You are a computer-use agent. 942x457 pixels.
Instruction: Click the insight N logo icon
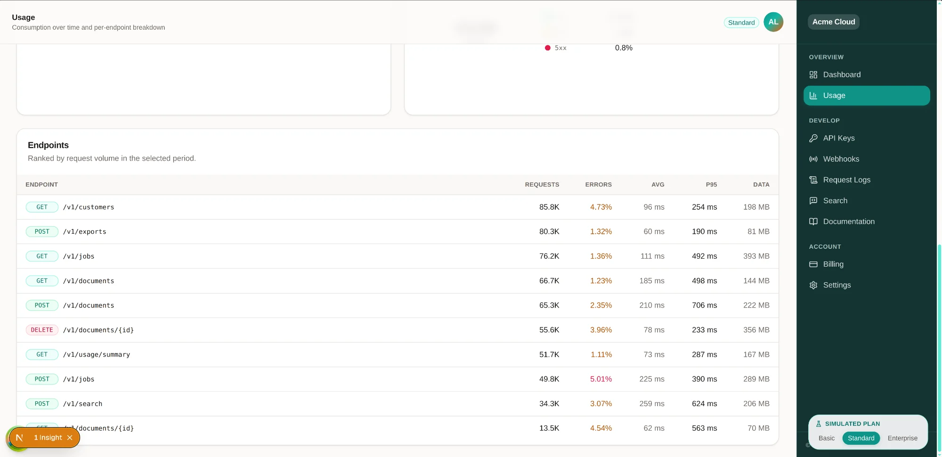point(19,438)
